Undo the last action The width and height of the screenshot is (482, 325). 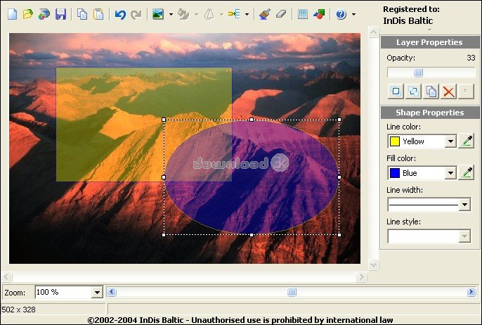point(120,14)
